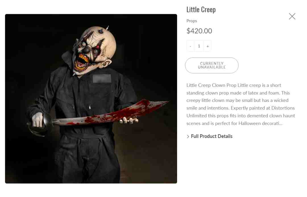Open the Little Creep clown product image
This screenshot has width=307, height=197.
click(x=91, y=99)
